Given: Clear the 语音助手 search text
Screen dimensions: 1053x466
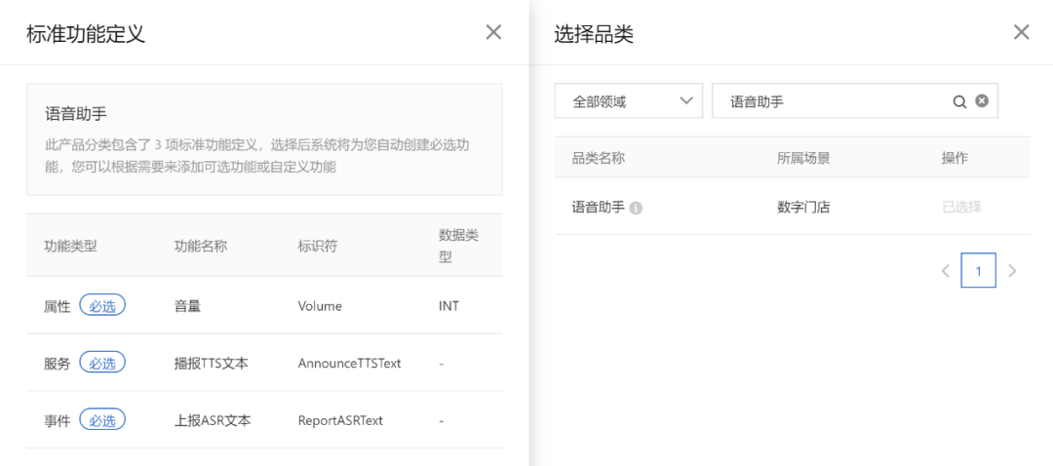Looking at the screenshot, I should click(x=982, y=100).
